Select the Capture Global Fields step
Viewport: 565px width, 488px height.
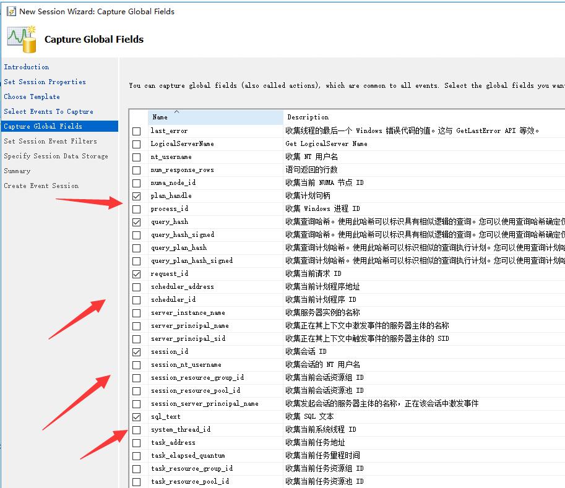pos(59,126)
